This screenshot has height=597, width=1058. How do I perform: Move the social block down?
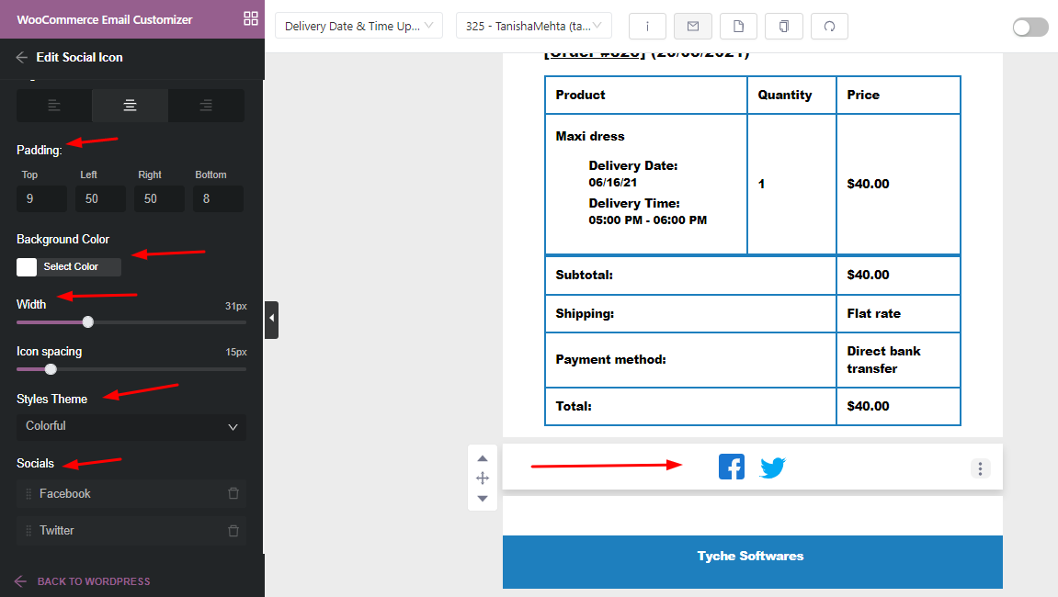(x=483, y=499)
